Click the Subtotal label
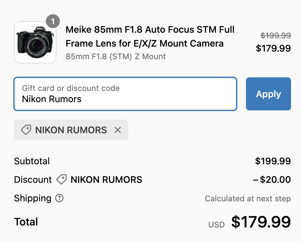The image size is (301, 242). coord(31,161)
